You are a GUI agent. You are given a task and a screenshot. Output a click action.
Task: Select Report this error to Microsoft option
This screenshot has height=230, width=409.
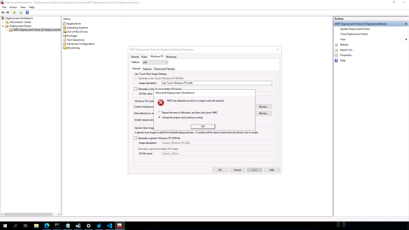pyautogui.click(x=159, y=113)
